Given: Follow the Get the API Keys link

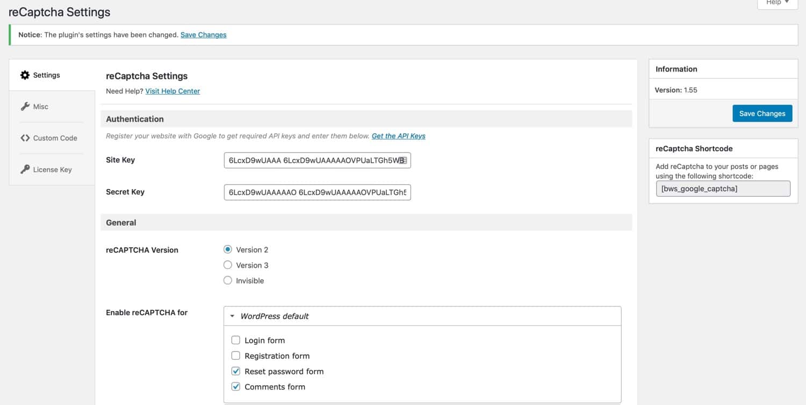Looking at the screenshot, I should click(398, 136).
